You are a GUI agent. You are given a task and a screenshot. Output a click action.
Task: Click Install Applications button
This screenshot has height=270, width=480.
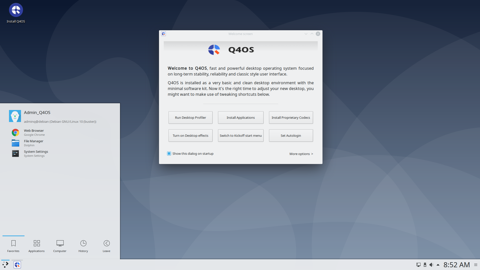[x=240, y=117]
